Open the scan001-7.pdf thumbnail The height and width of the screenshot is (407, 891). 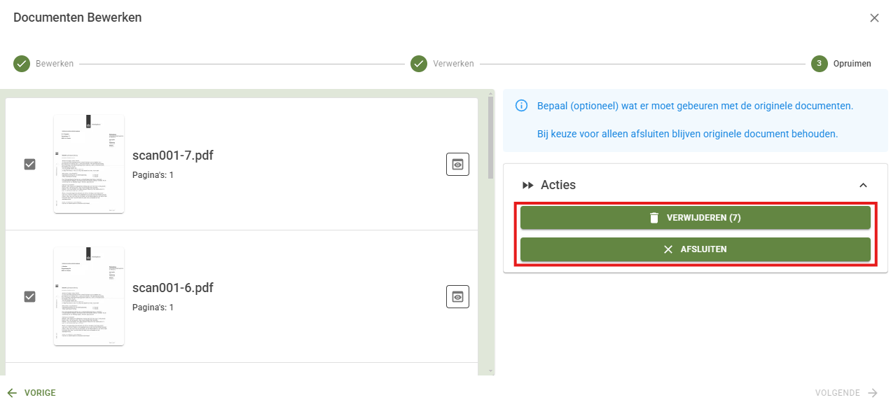coord(89,164)
